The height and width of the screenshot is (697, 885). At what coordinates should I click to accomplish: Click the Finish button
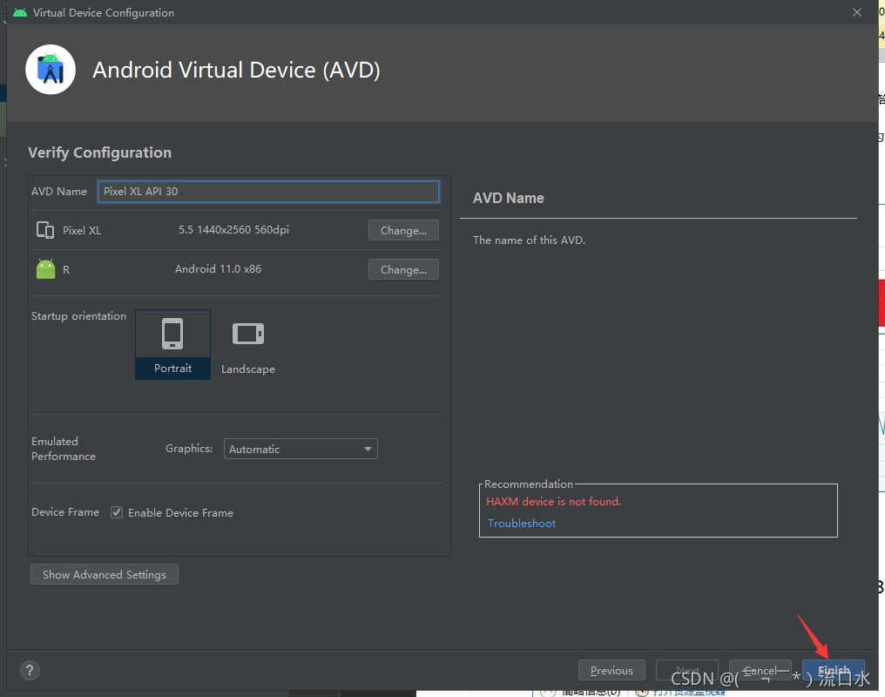pyautogui.click(x=834, y=671)
